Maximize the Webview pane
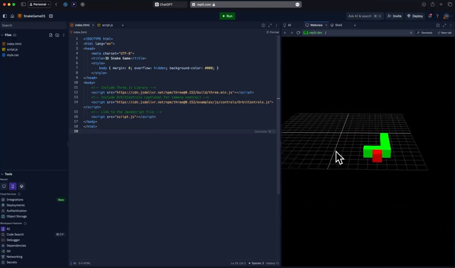 point(444,25)
